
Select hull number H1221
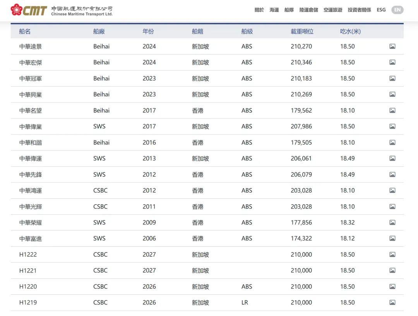[x=28, y=270]
